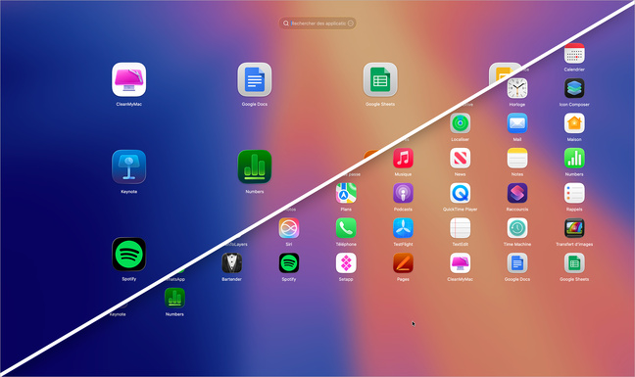
Task: Launch the Localiser app
Action: 460,123
